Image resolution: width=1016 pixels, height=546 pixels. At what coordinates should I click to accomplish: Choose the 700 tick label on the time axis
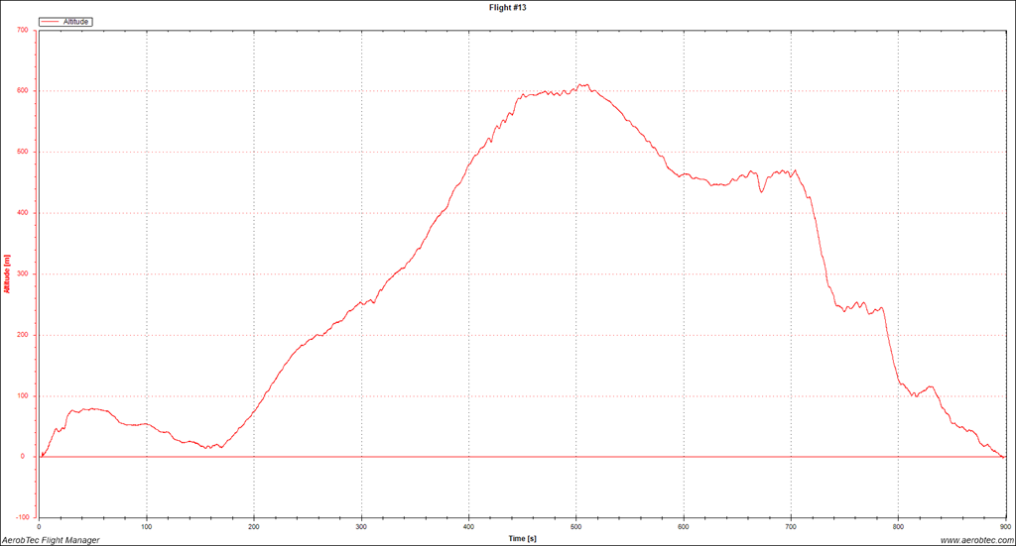pyautogui.click(x=790, y=526)
